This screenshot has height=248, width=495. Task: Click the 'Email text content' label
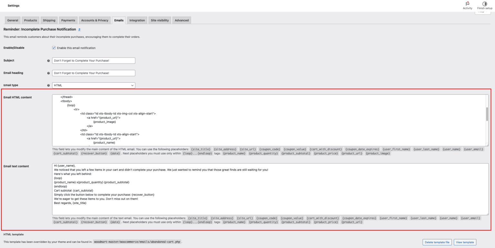click(16, 166)
